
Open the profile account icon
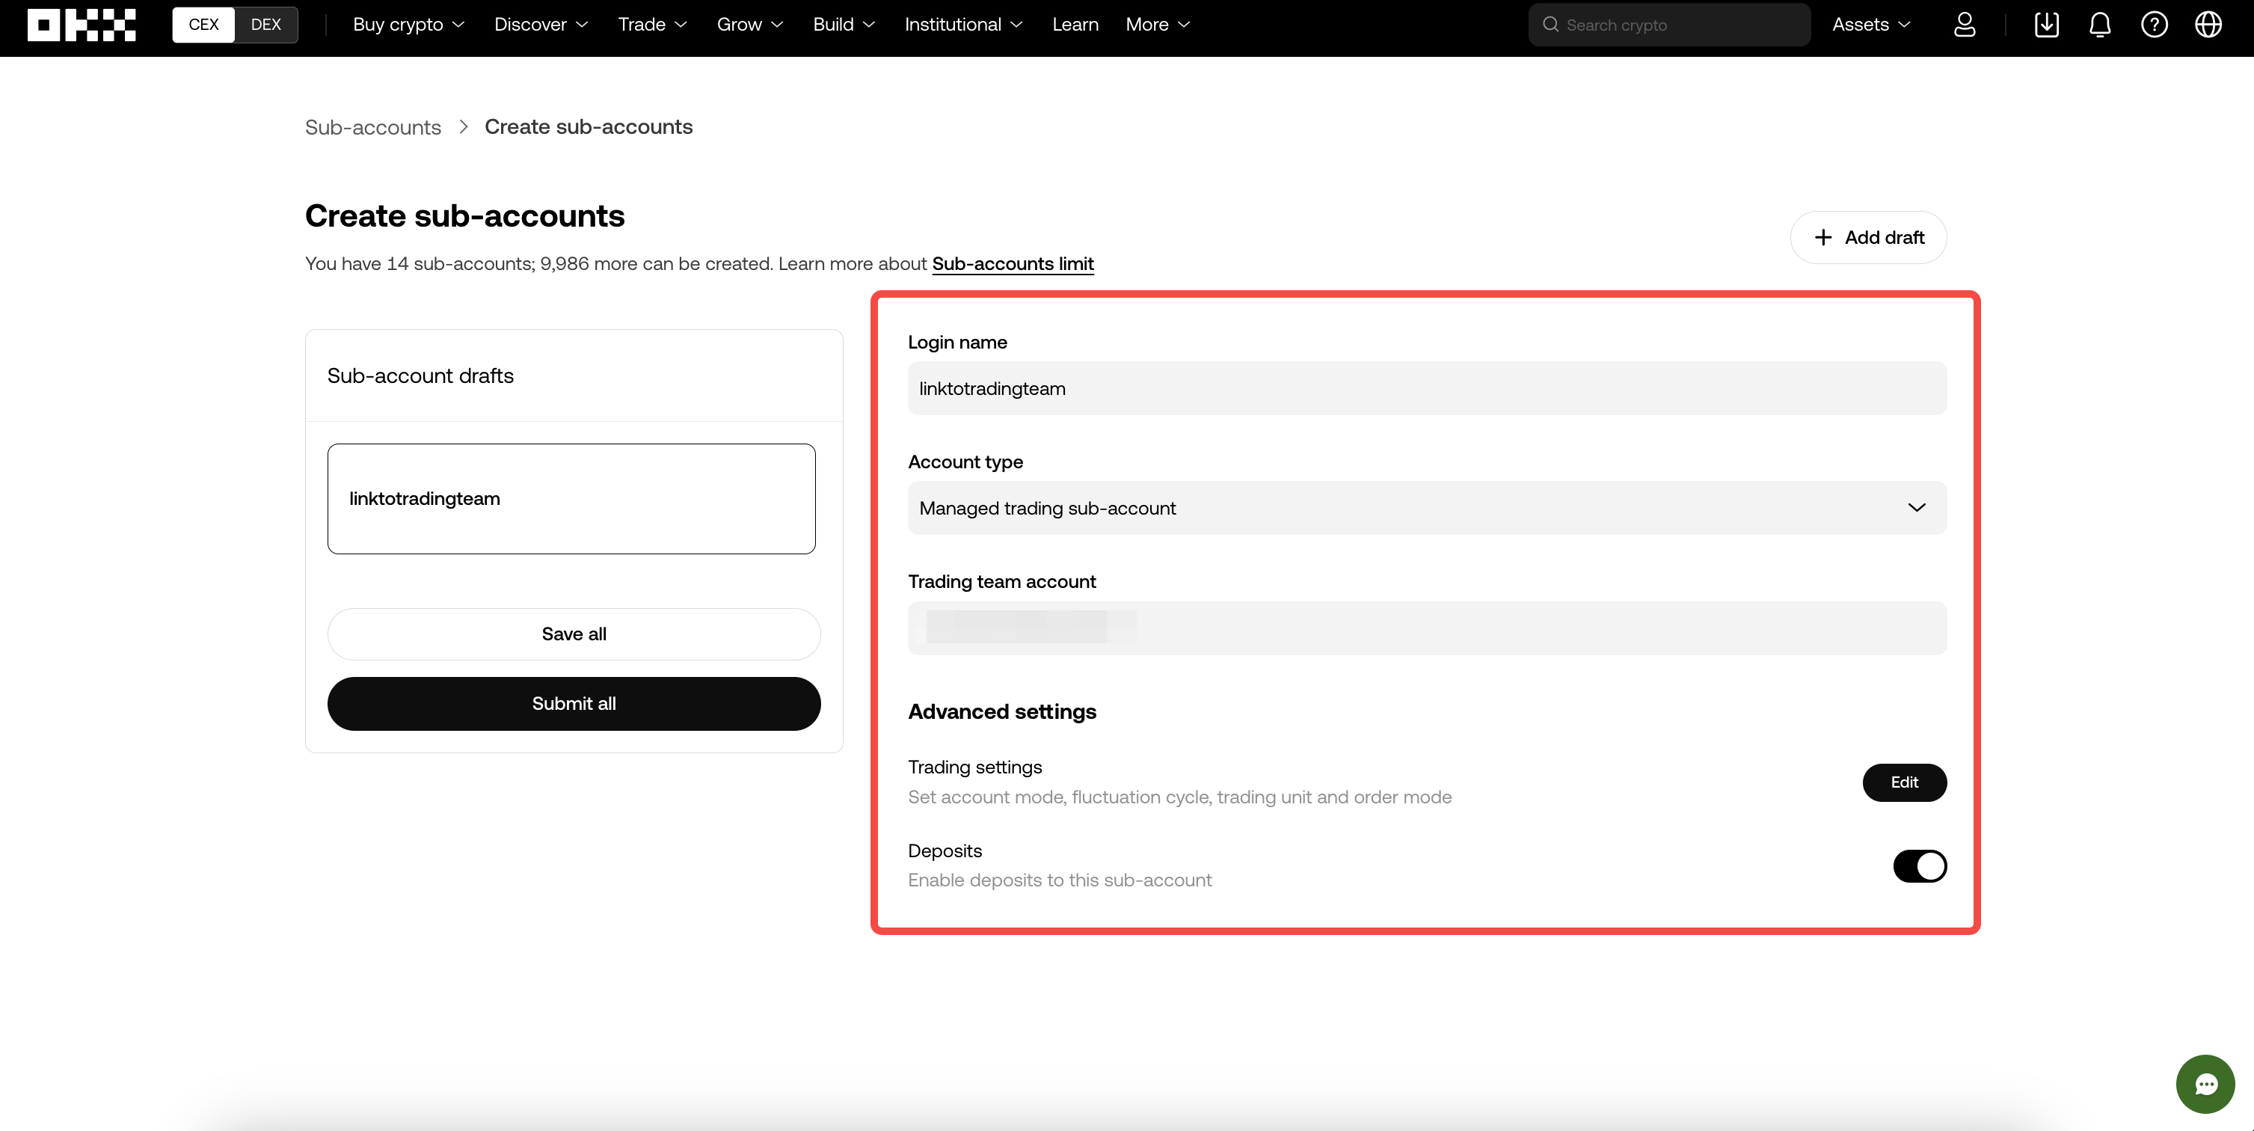(1965, 25)
